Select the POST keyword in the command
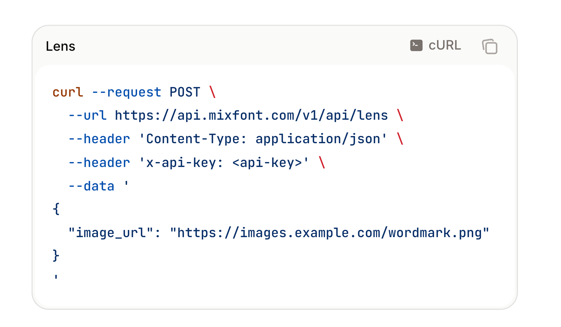The image size is (561, 327). (185, 92)
